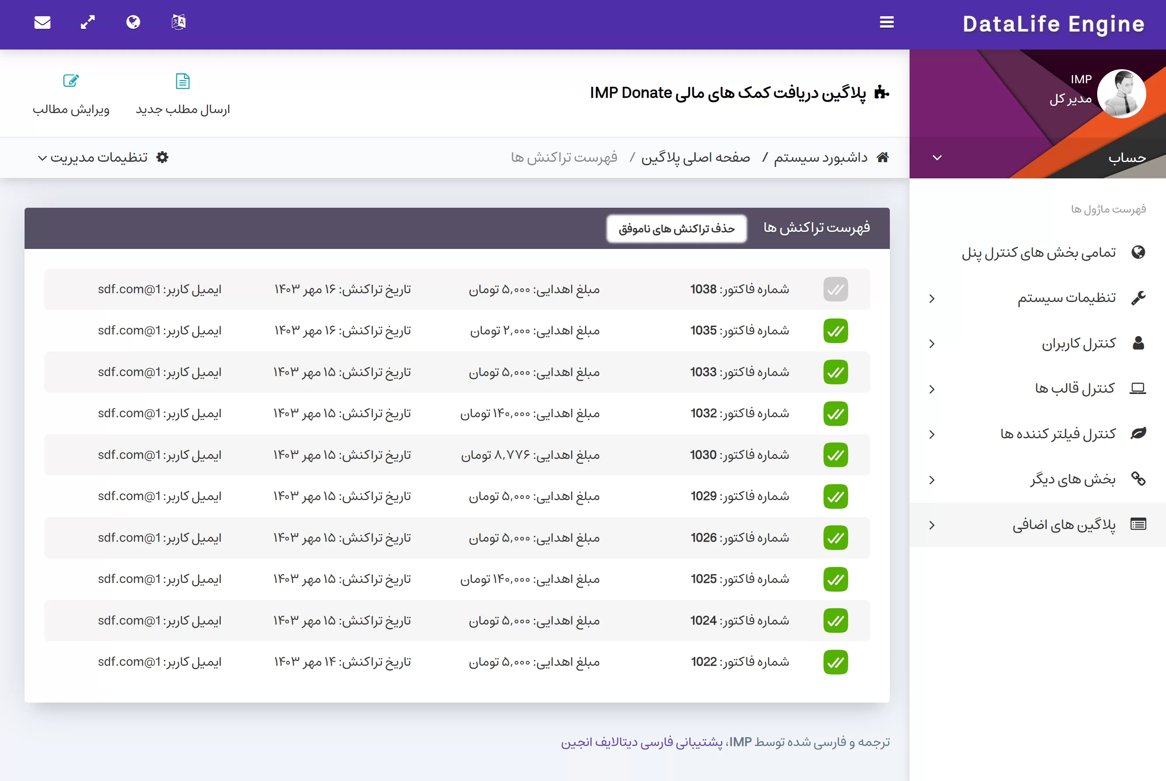The image size is (1166, 781).
Task: Open صفحه اصلی پلاگین breadcrumb link
Action: click(695, 157)
